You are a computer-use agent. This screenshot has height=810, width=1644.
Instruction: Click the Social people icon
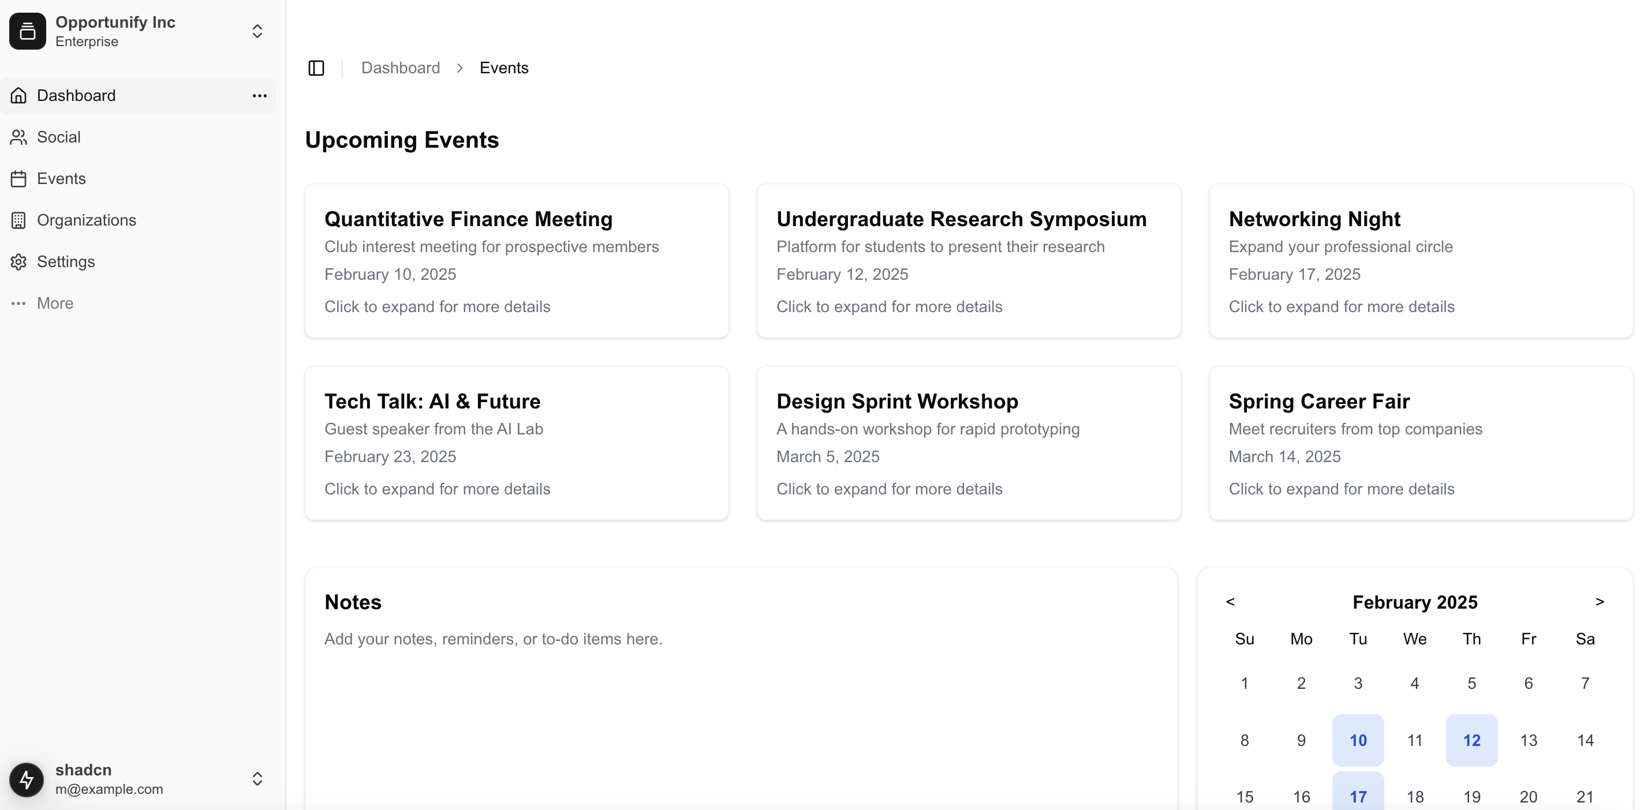[18, 137]
